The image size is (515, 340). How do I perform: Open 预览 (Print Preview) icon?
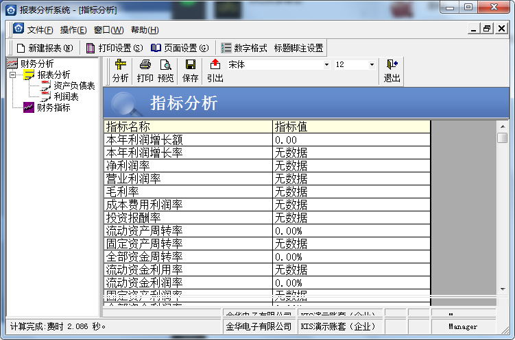(165, 65)
